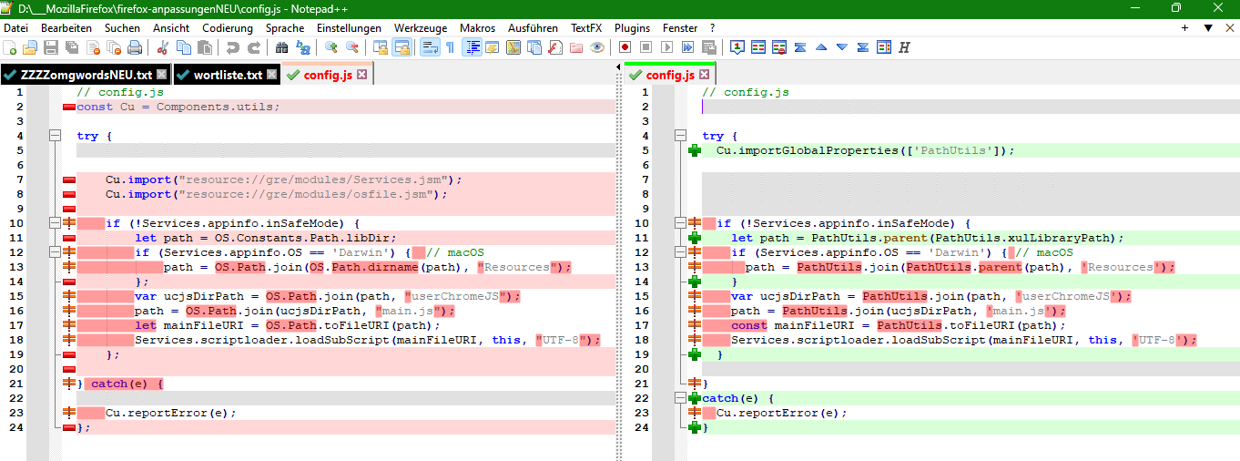Image resolution: width=1240 pixels, height=461 pixels.
Task: Open the Codierung menu
Action: coord(228,28)
